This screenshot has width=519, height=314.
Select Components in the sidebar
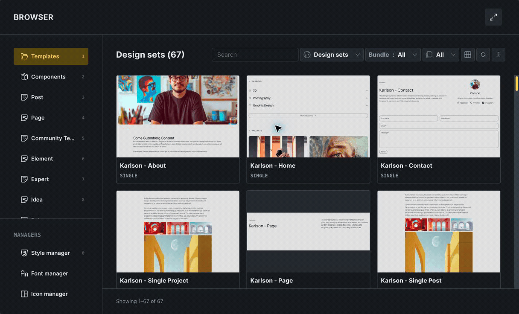click(51, 77)
